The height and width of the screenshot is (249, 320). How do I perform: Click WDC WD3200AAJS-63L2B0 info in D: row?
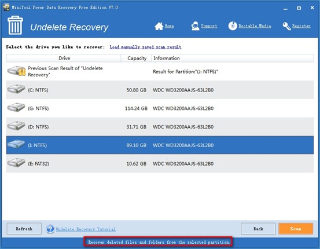tap(183, 127)
